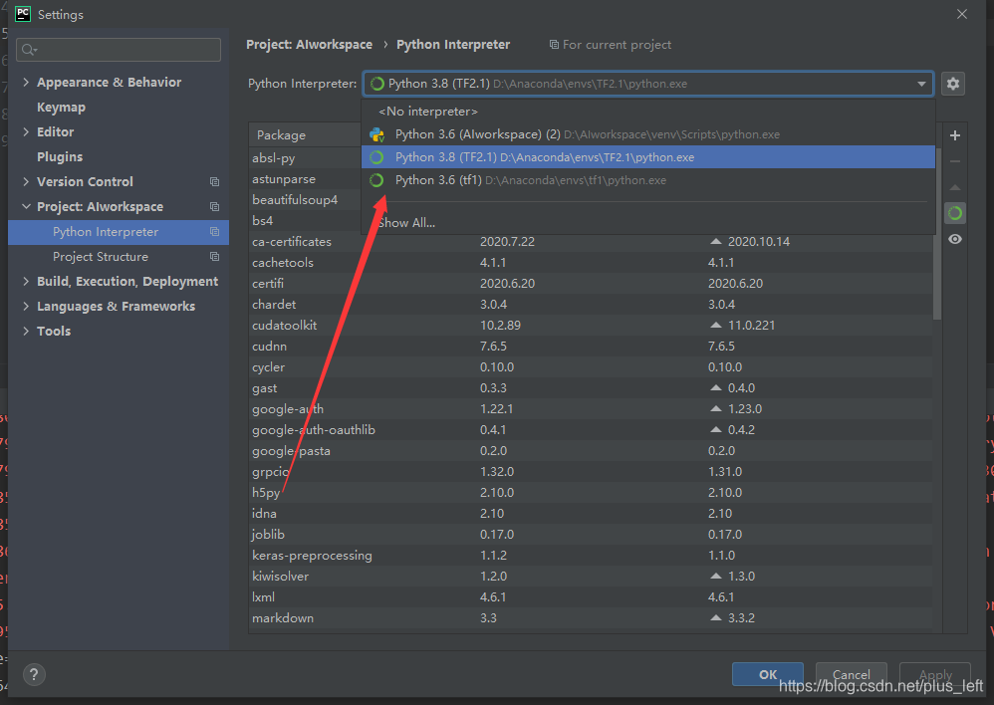Click the PyCharm logo in title bar
Viewport: 994px width, 705px height.
click(23, 14)
